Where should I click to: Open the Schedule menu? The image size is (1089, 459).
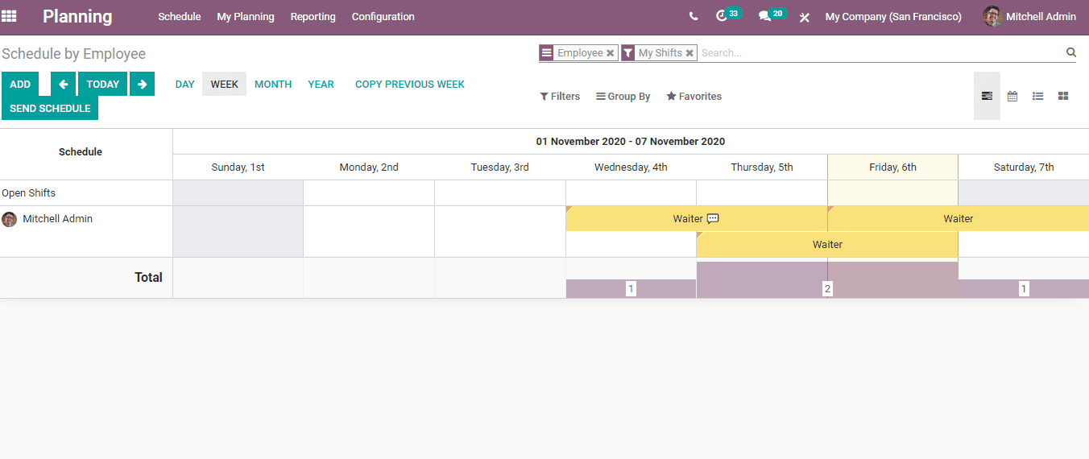click(x=180, y=16)
